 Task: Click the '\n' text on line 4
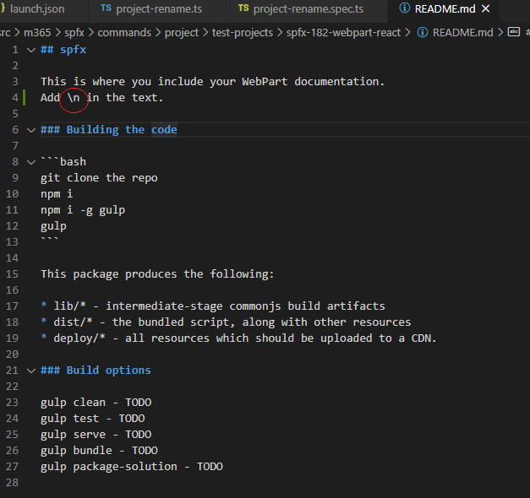point(74,98)
